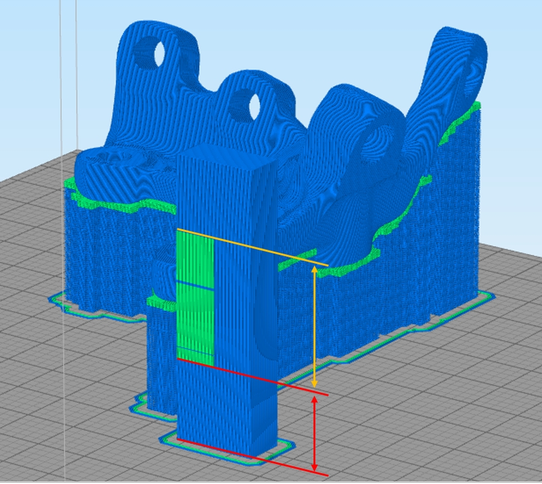Click the upper red line below green area
This screenshot has height=484, width=542.
253,377
